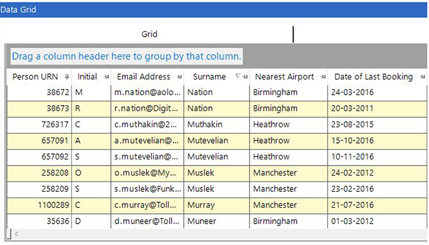Click Nearest Airport column pin icon
The image size is (429, 245).
point(322,77)
